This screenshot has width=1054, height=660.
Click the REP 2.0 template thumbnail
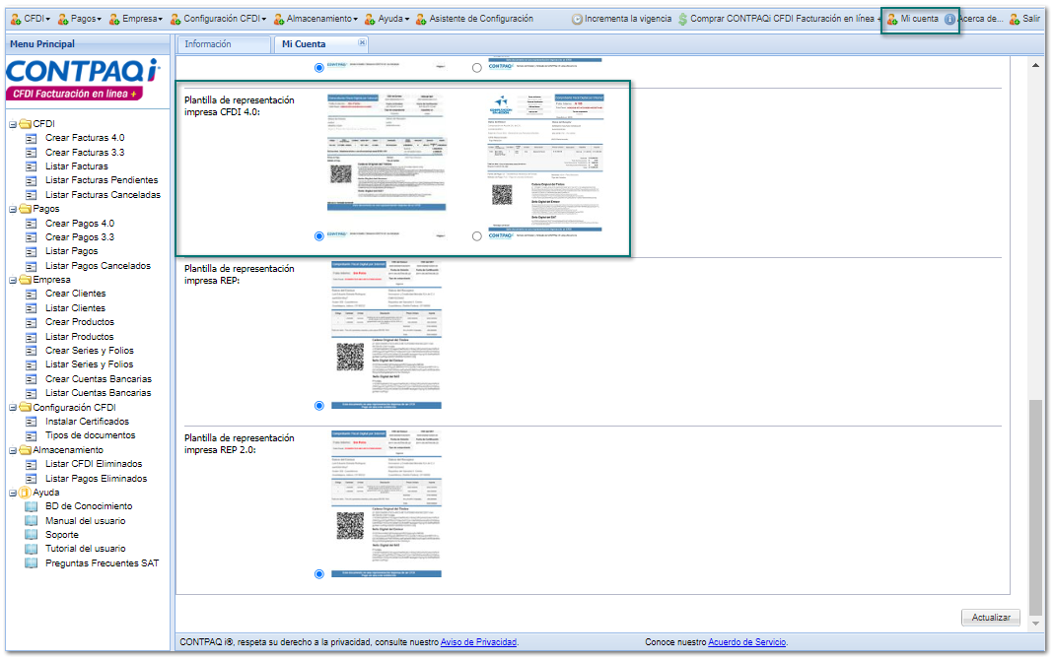pos(386,503)
